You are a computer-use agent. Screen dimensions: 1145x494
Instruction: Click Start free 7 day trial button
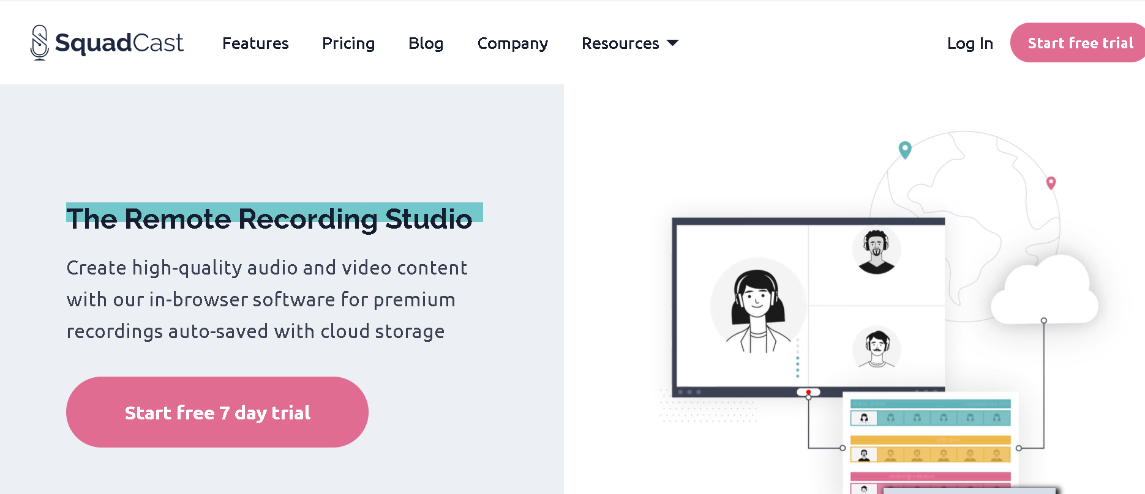(x=217, y=412)
